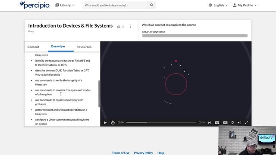276x155 pixels.
Task: Click the search field placeholder text
Action: (105, 5)
